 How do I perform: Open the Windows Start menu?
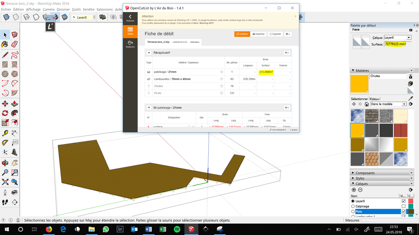pos(7,229)
